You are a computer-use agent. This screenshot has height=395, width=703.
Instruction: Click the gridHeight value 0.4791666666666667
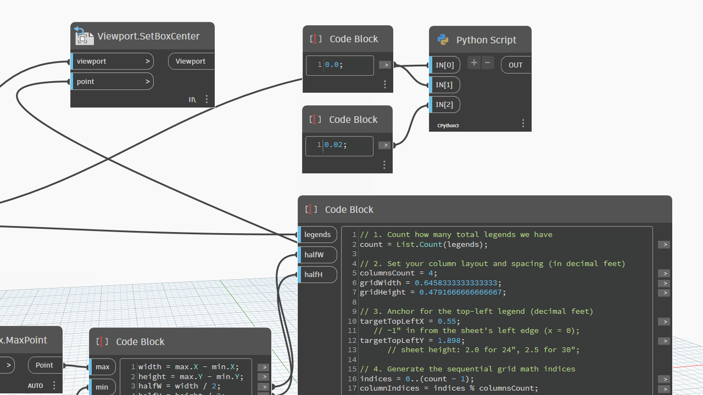click(461, 292)
